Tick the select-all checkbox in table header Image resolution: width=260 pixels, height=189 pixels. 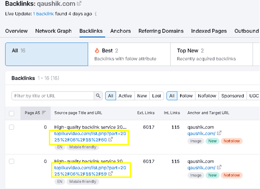[12, 113]
